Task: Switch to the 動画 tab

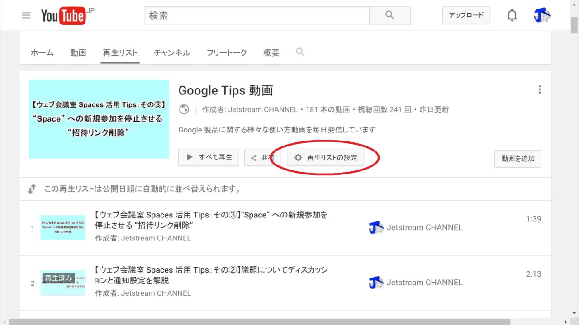Action: (78, 52)
